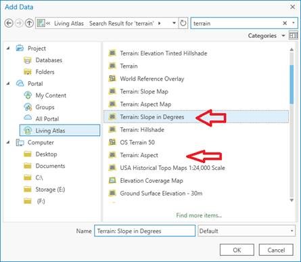Click the Name input field
Image resolution: width=301 pixels, height=262 pixels.
click(145, 231)
